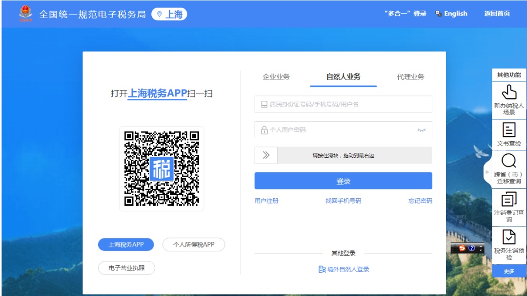Select the 上海税务APP scan option button

pos(126,245)
